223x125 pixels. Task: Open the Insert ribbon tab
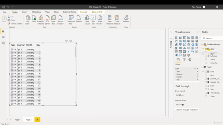point(24,12)
